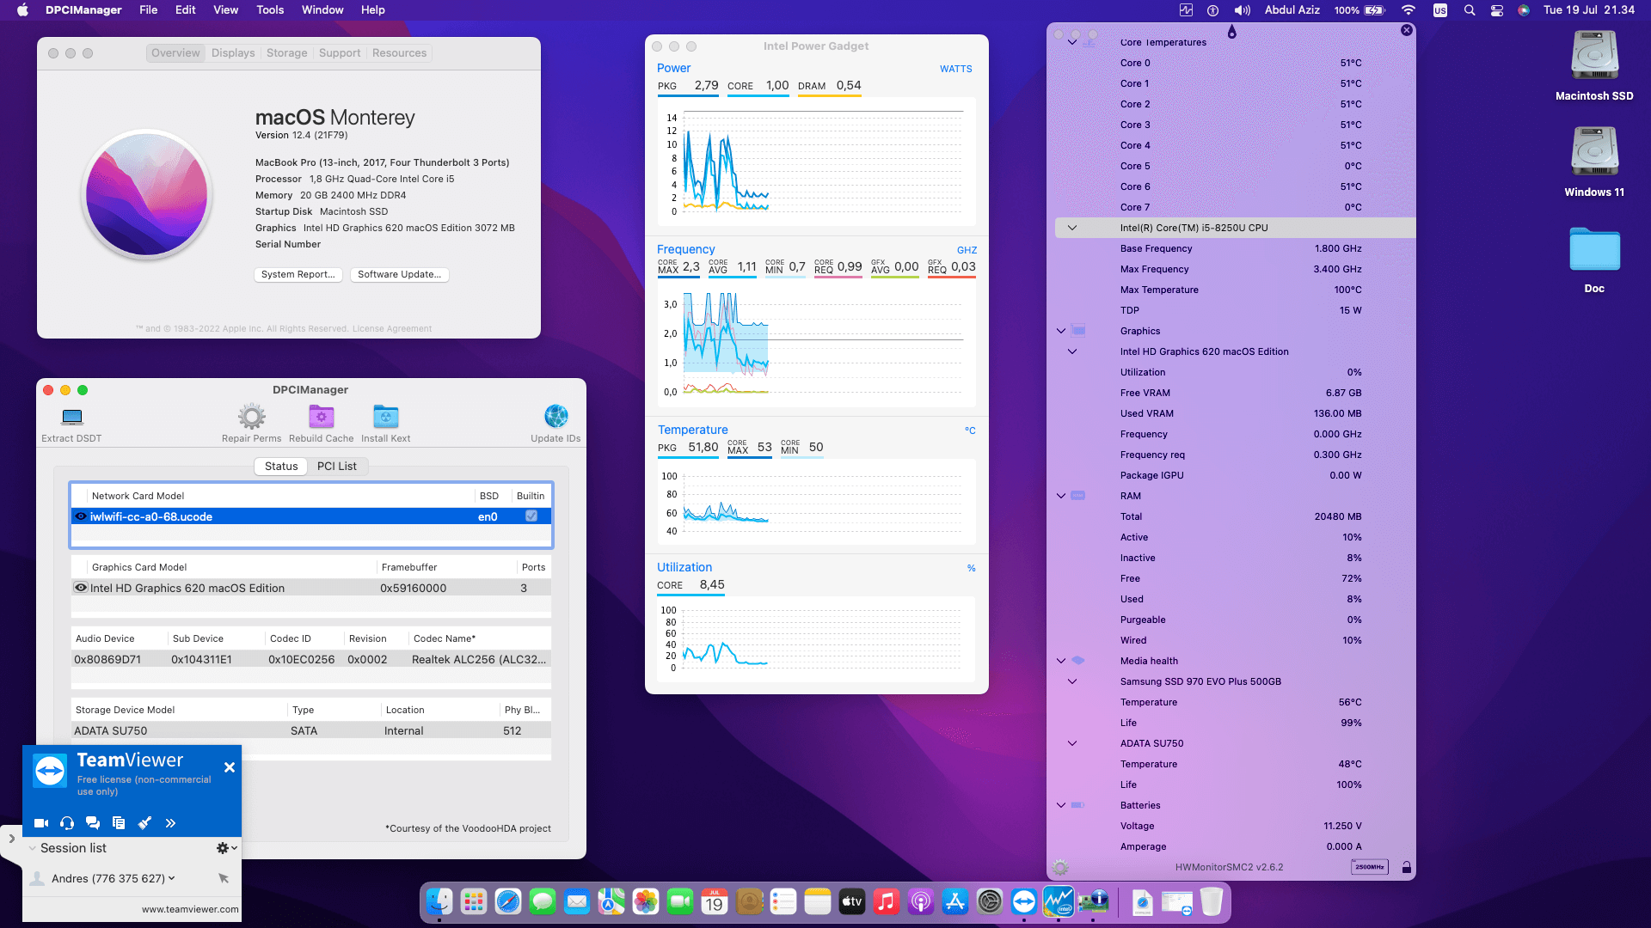Collapse Samsung SSD 970 EVO Plus entry
This screenshot has width=1651, height=928.
pos(1072,681)
